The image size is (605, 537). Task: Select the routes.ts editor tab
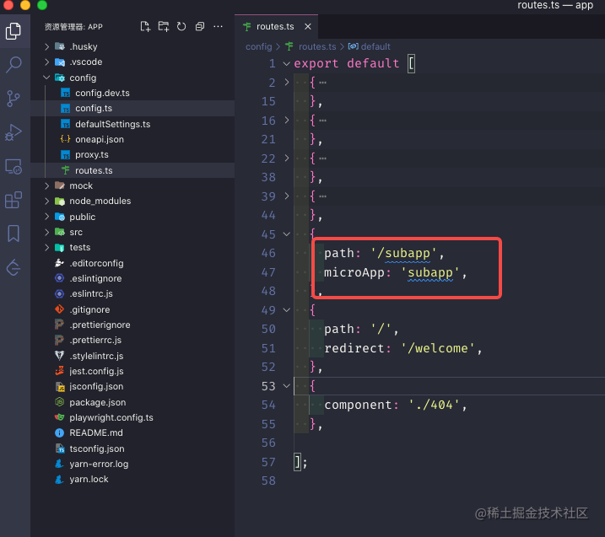coord(276,27)
